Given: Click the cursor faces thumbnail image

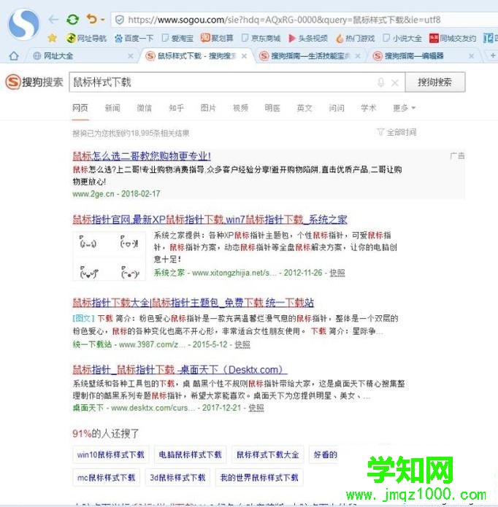Looking at the screenshot, I should (109, 256).
